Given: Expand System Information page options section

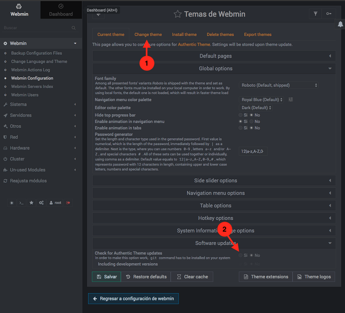Looking at the screenshot, I should click(x=214, y=231).
